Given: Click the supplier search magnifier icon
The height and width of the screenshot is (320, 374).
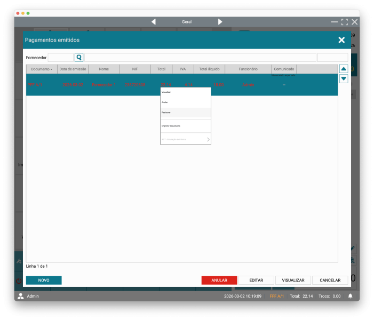Looking at the screenshot, I should [79, 58].
